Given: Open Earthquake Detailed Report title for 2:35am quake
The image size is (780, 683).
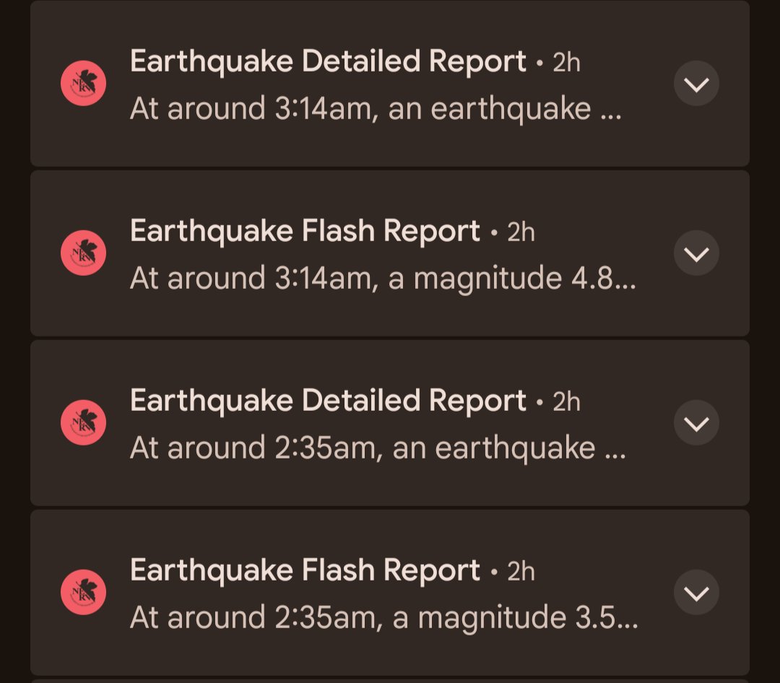Looking at the screenshot, I should [328, 401].
